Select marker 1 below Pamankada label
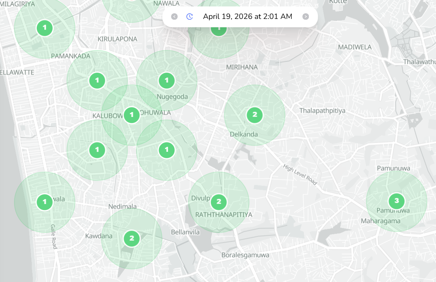Image resolution: width=436 pixels, height=282 pixels. pos(97,81)
